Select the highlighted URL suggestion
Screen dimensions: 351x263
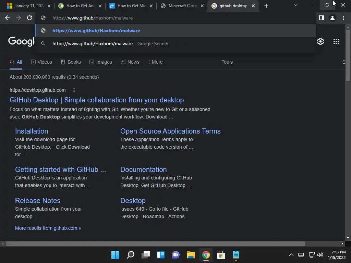coord(175,30)
